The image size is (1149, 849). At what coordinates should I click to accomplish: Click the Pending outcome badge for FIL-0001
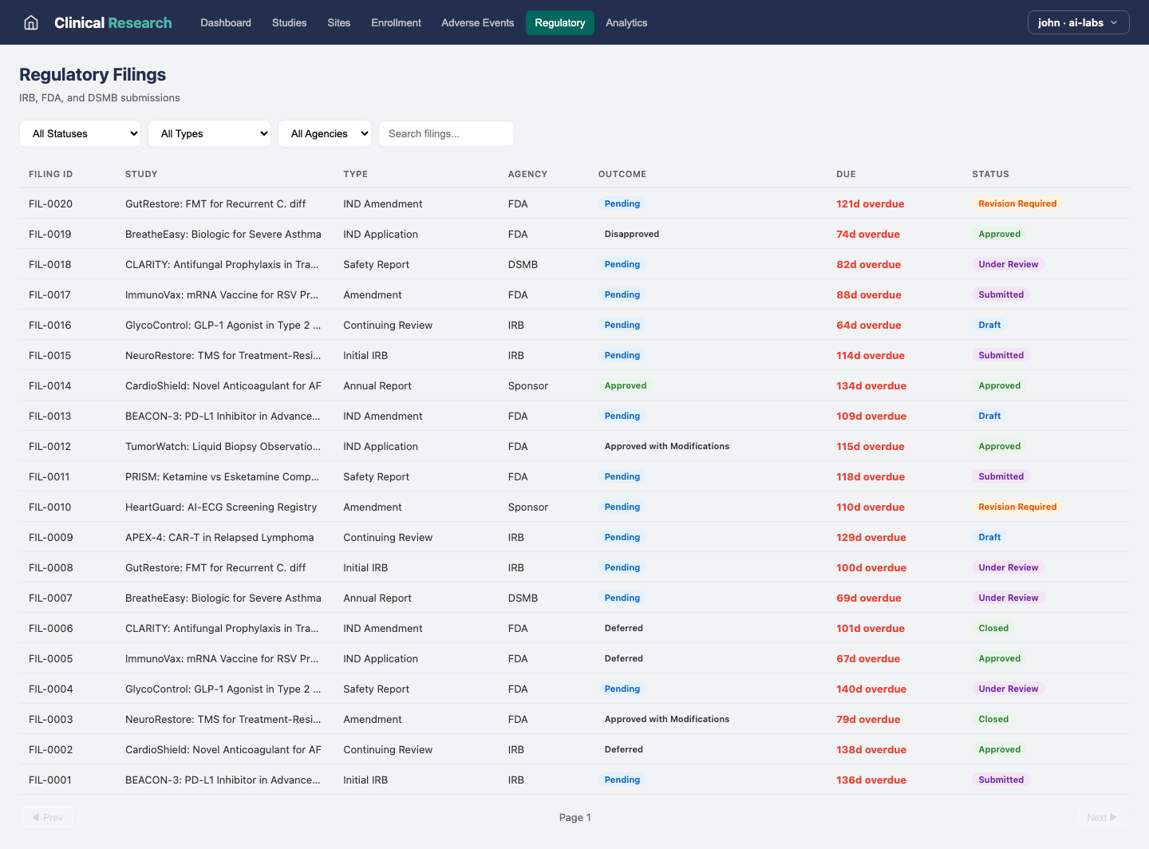[x=622, y=780]
